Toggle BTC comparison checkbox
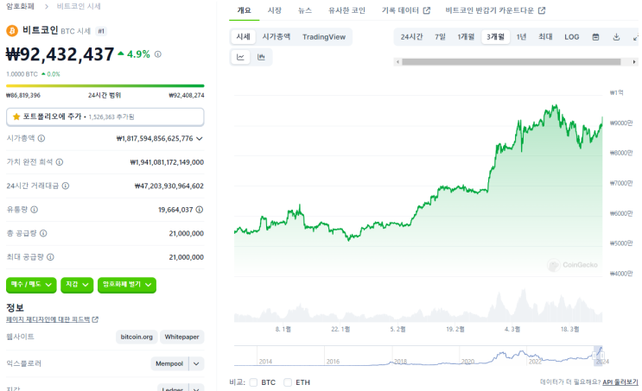This screenshot has height=391, width=642. pos(253,382)
